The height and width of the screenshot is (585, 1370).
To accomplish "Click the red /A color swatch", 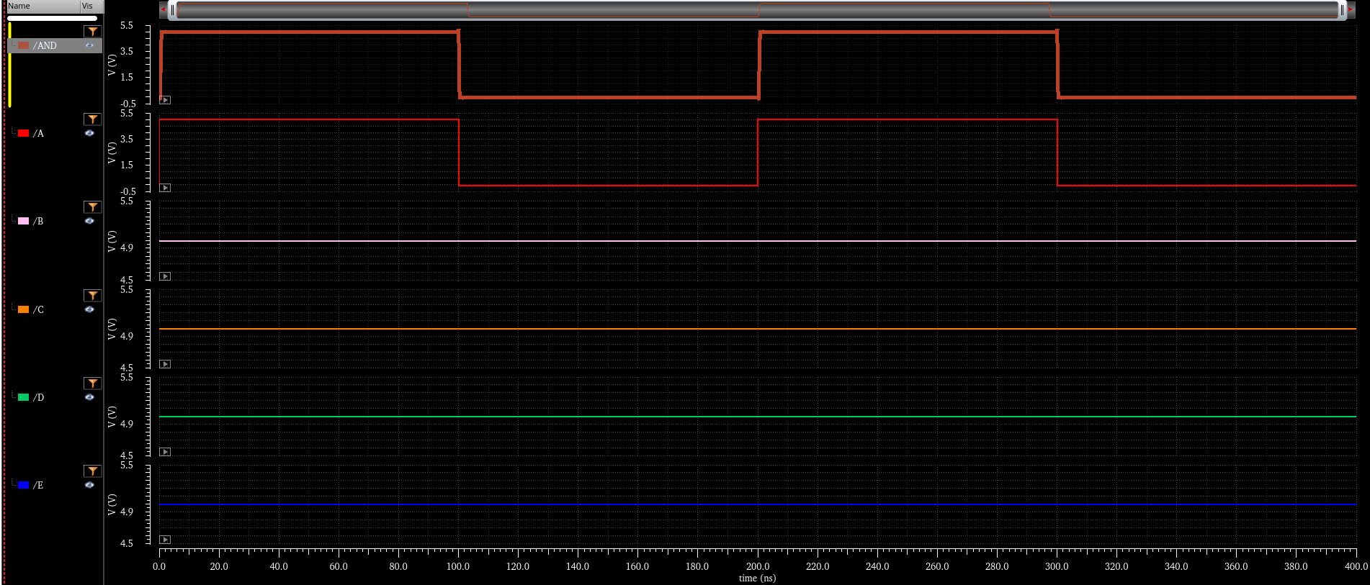I will (x=24, y=133).
